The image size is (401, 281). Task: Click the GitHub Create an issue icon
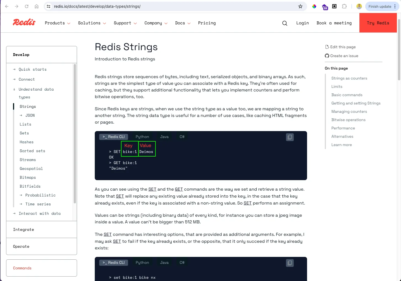click(x=327, y=56)
